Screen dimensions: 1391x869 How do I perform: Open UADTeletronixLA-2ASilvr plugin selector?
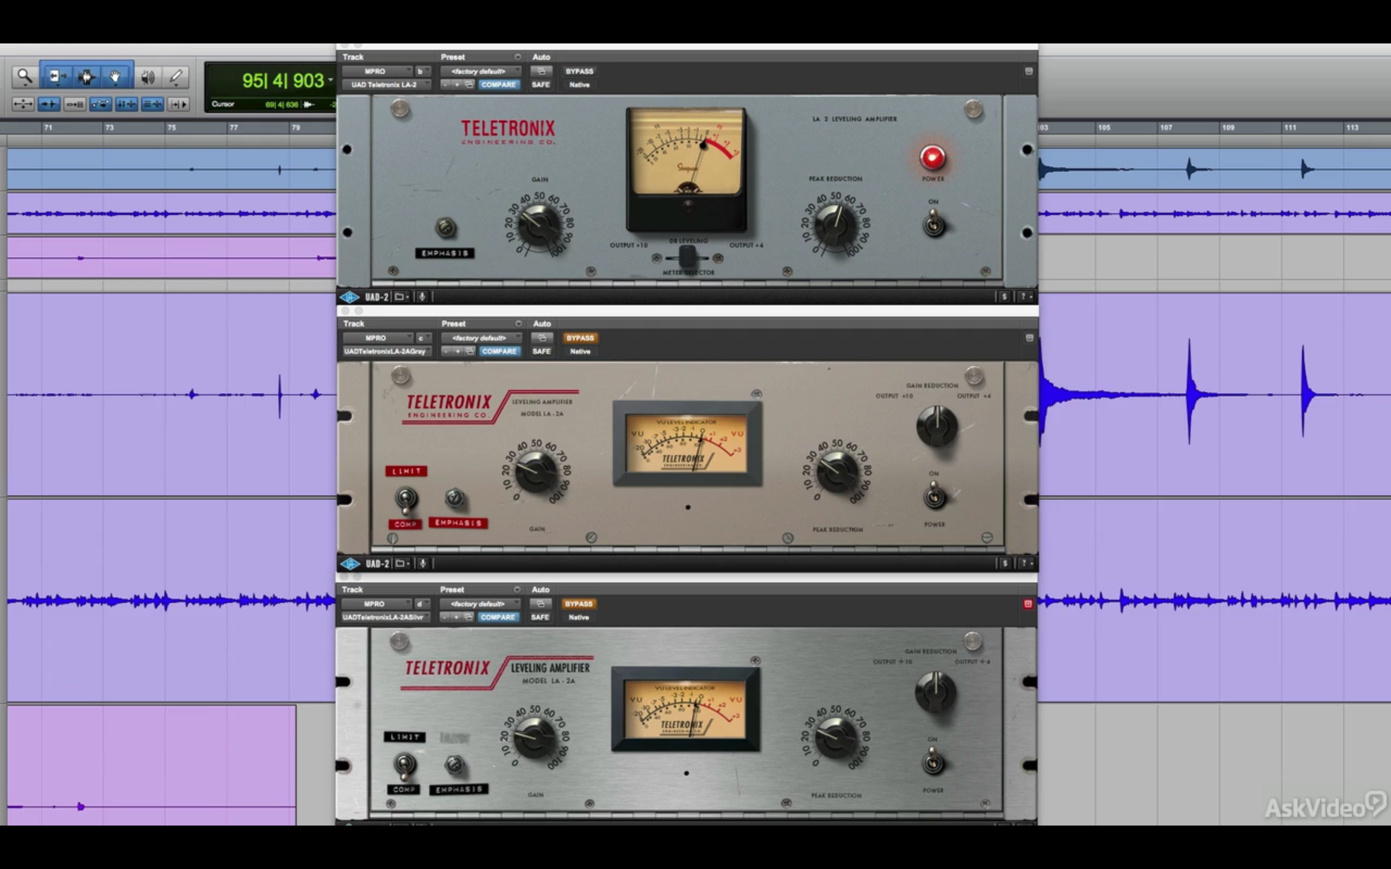386,618
